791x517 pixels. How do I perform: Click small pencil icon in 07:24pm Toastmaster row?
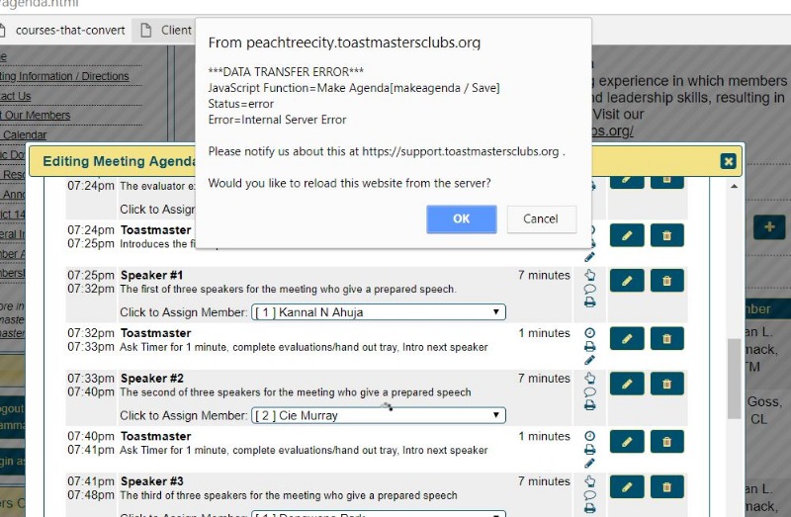[x=589, y=257]
